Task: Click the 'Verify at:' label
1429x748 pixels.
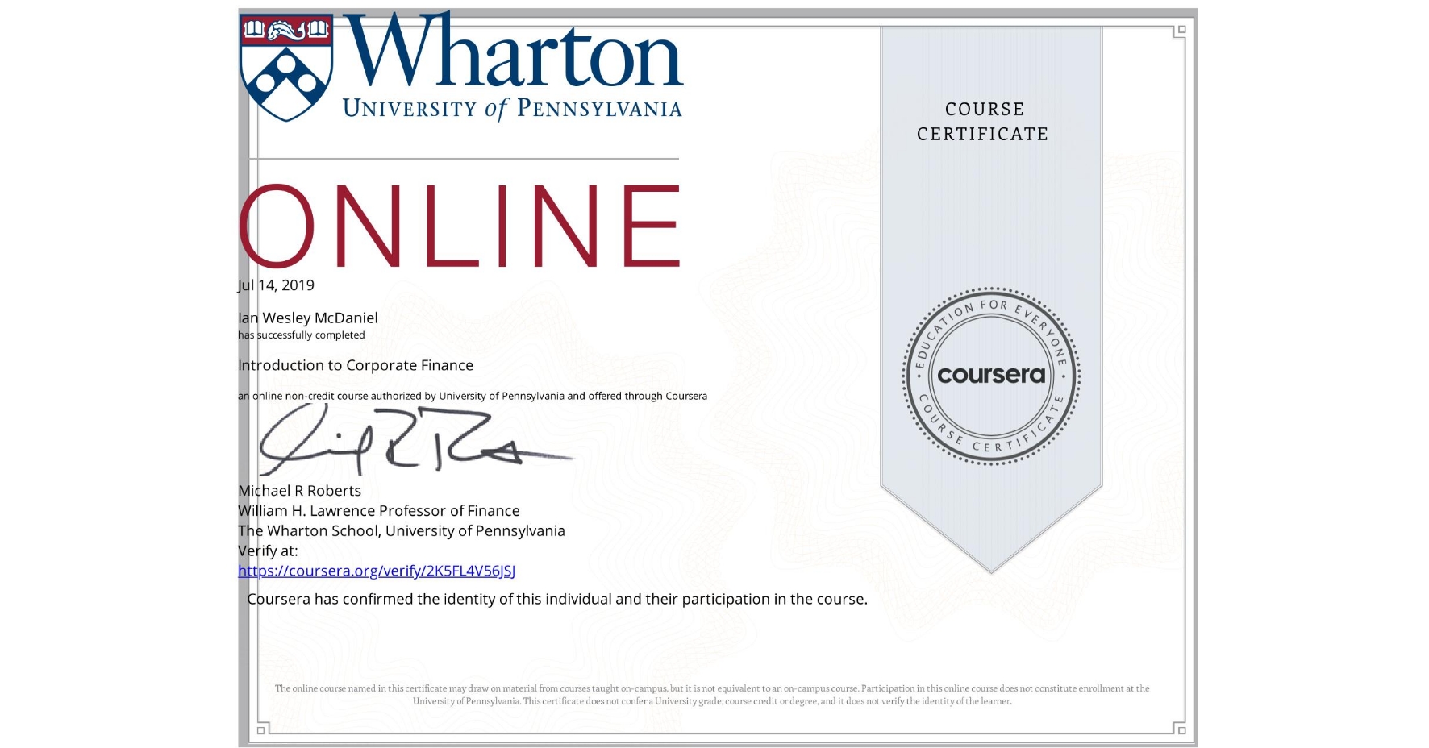Action: pyautogui.click(x=268, y=551)
